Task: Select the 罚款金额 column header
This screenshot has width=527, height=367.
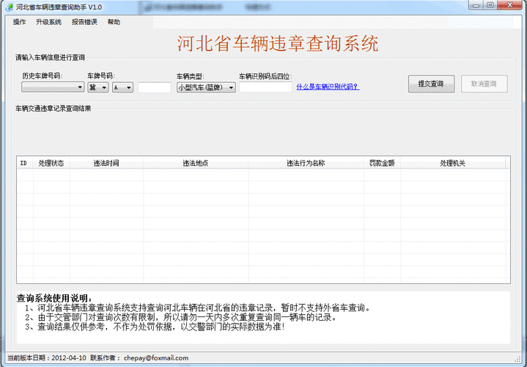Action: 382,163
